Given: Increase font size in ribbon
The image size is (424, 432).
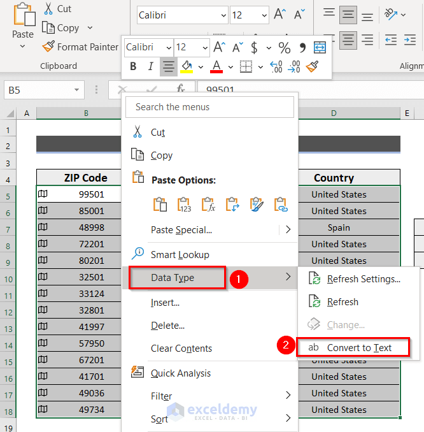Looking at the screenshot, I should click(x=280, y=14).
